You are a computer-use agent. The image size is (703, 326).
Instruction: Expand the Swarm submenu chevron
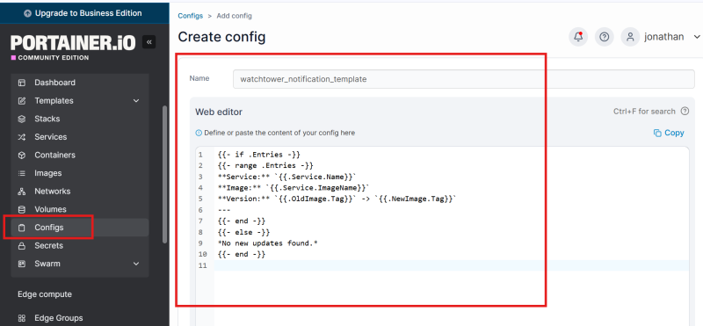[136, 264]
